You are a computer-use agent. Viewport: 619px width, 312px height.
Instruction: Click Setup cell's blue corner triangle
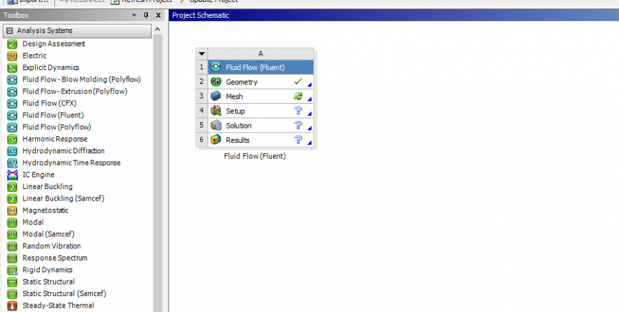point(309,113)
